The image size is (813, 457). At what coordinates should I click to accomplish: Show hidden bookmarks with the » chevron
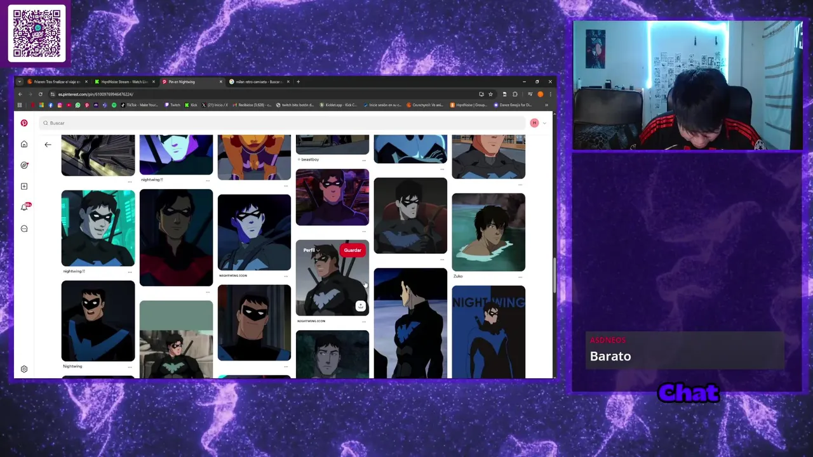pos(546,105)
